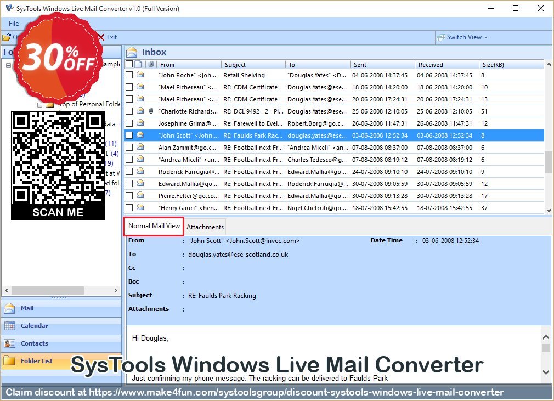Click the red Exit icon in toolbar

(100, 37)
